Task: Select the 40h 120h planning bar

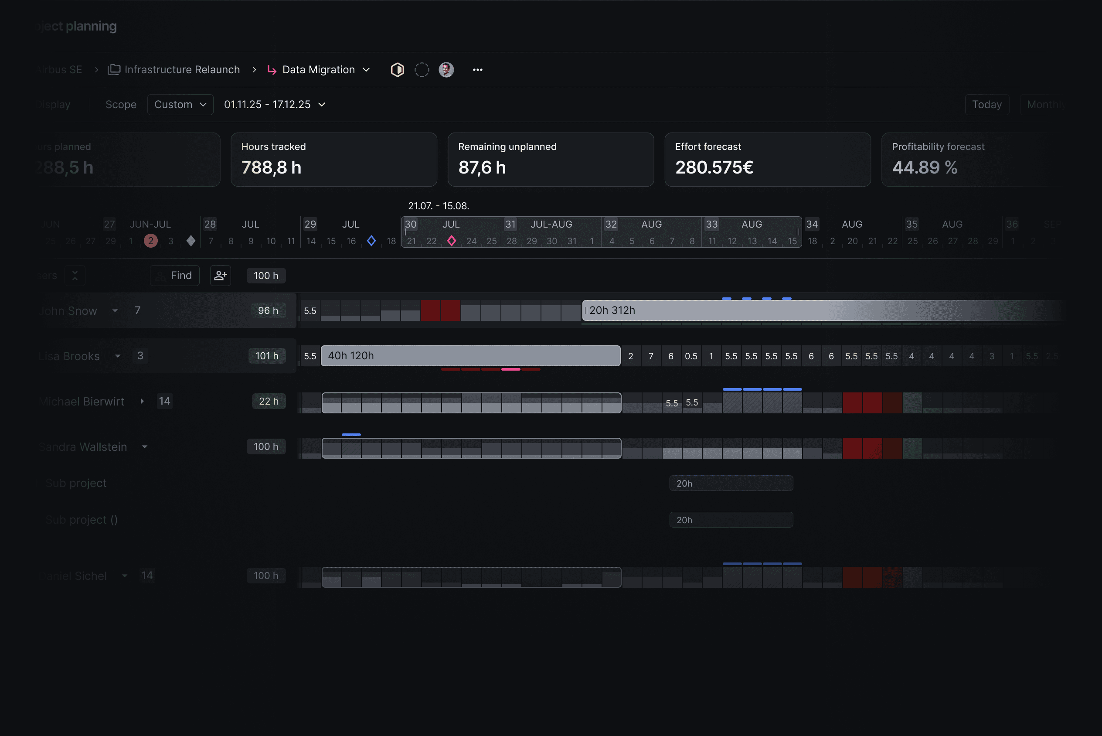Action: coord(470,356)
